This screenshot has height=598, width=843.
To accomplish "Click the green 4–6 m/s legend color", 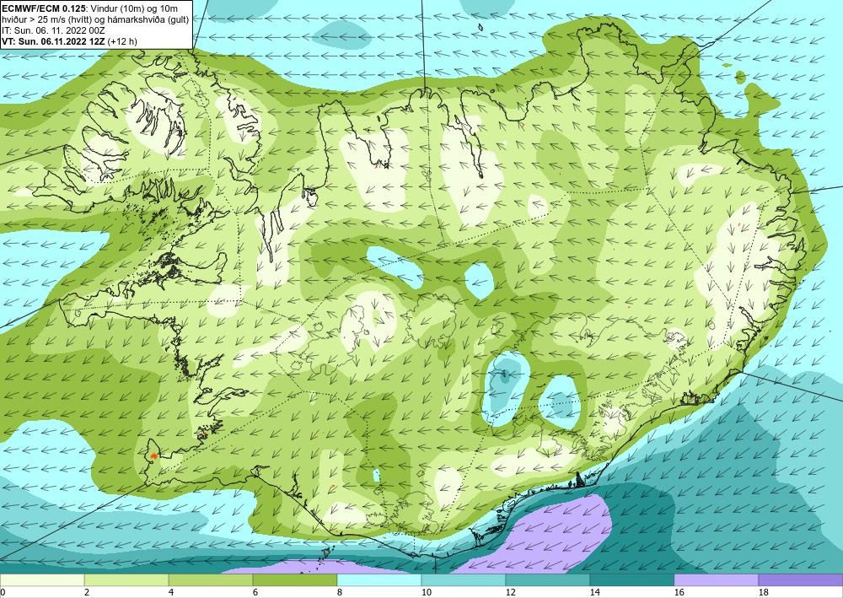I will [x=211, y=580].
